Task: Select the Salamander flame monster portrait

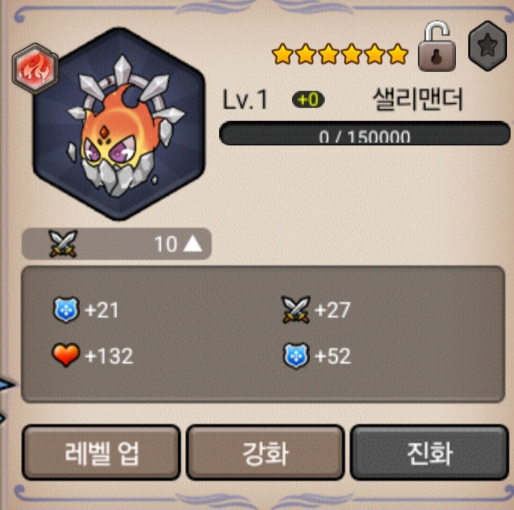Action: click(119, 124)
